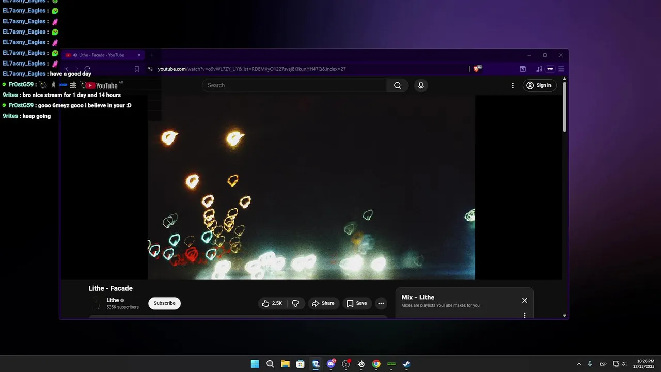
Task: Subscribe to the Lithe channel
Action: click(x=164, y=303)
